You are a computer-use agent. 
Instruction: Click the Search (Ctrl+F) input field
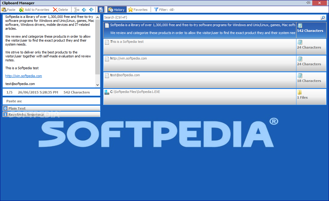(212, 17)
